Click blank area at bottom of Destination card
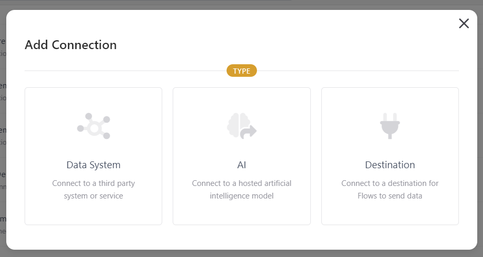Viewport: 483px width, 257px height. point(390,213)
